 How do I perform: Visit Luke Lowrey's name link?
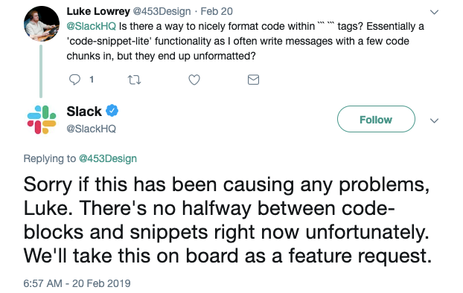[98, 11]
